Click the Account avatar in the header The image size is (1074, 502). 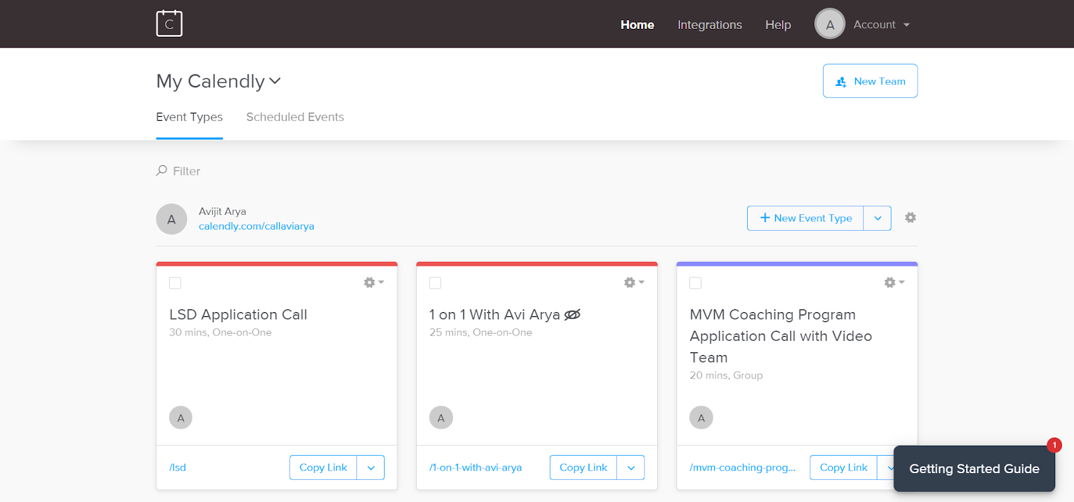point(830,24)
